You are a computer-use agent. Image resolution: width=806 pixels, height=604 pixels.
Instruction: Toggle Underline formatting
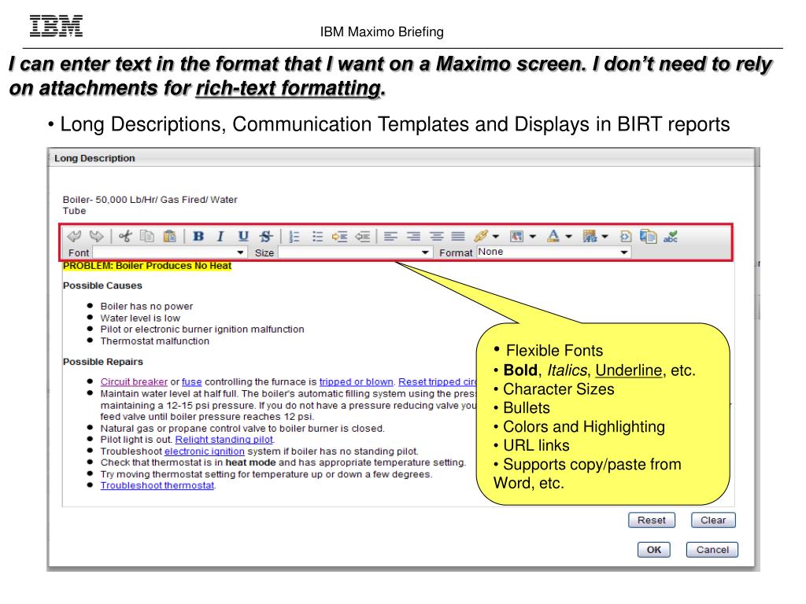(243, 236)
